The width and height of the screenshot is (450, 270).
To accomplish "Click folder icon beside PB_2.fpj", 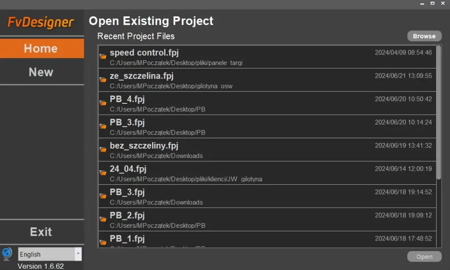I will click(103, 219).
